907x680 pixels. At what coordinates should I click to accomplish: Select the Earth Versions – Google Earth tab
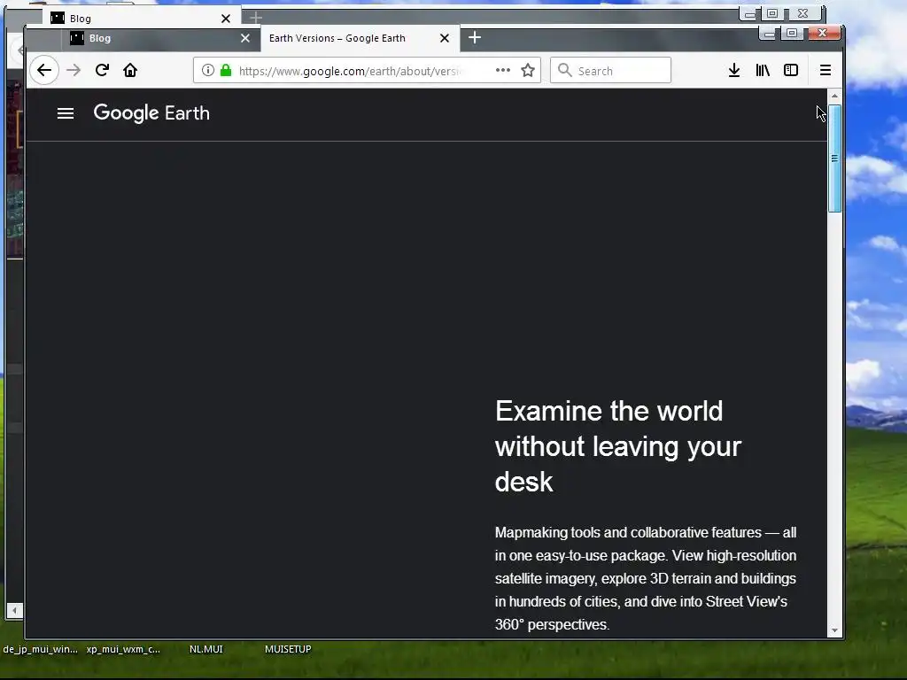tap(360, 38)
